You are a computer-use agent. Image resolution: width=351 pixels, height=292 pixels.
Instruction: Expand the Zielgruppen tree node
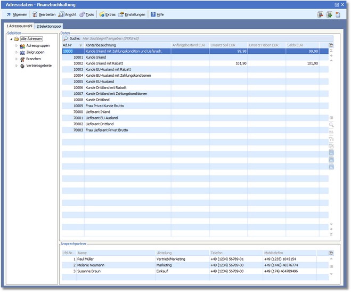pyautogui.click(x=16, y=52)
